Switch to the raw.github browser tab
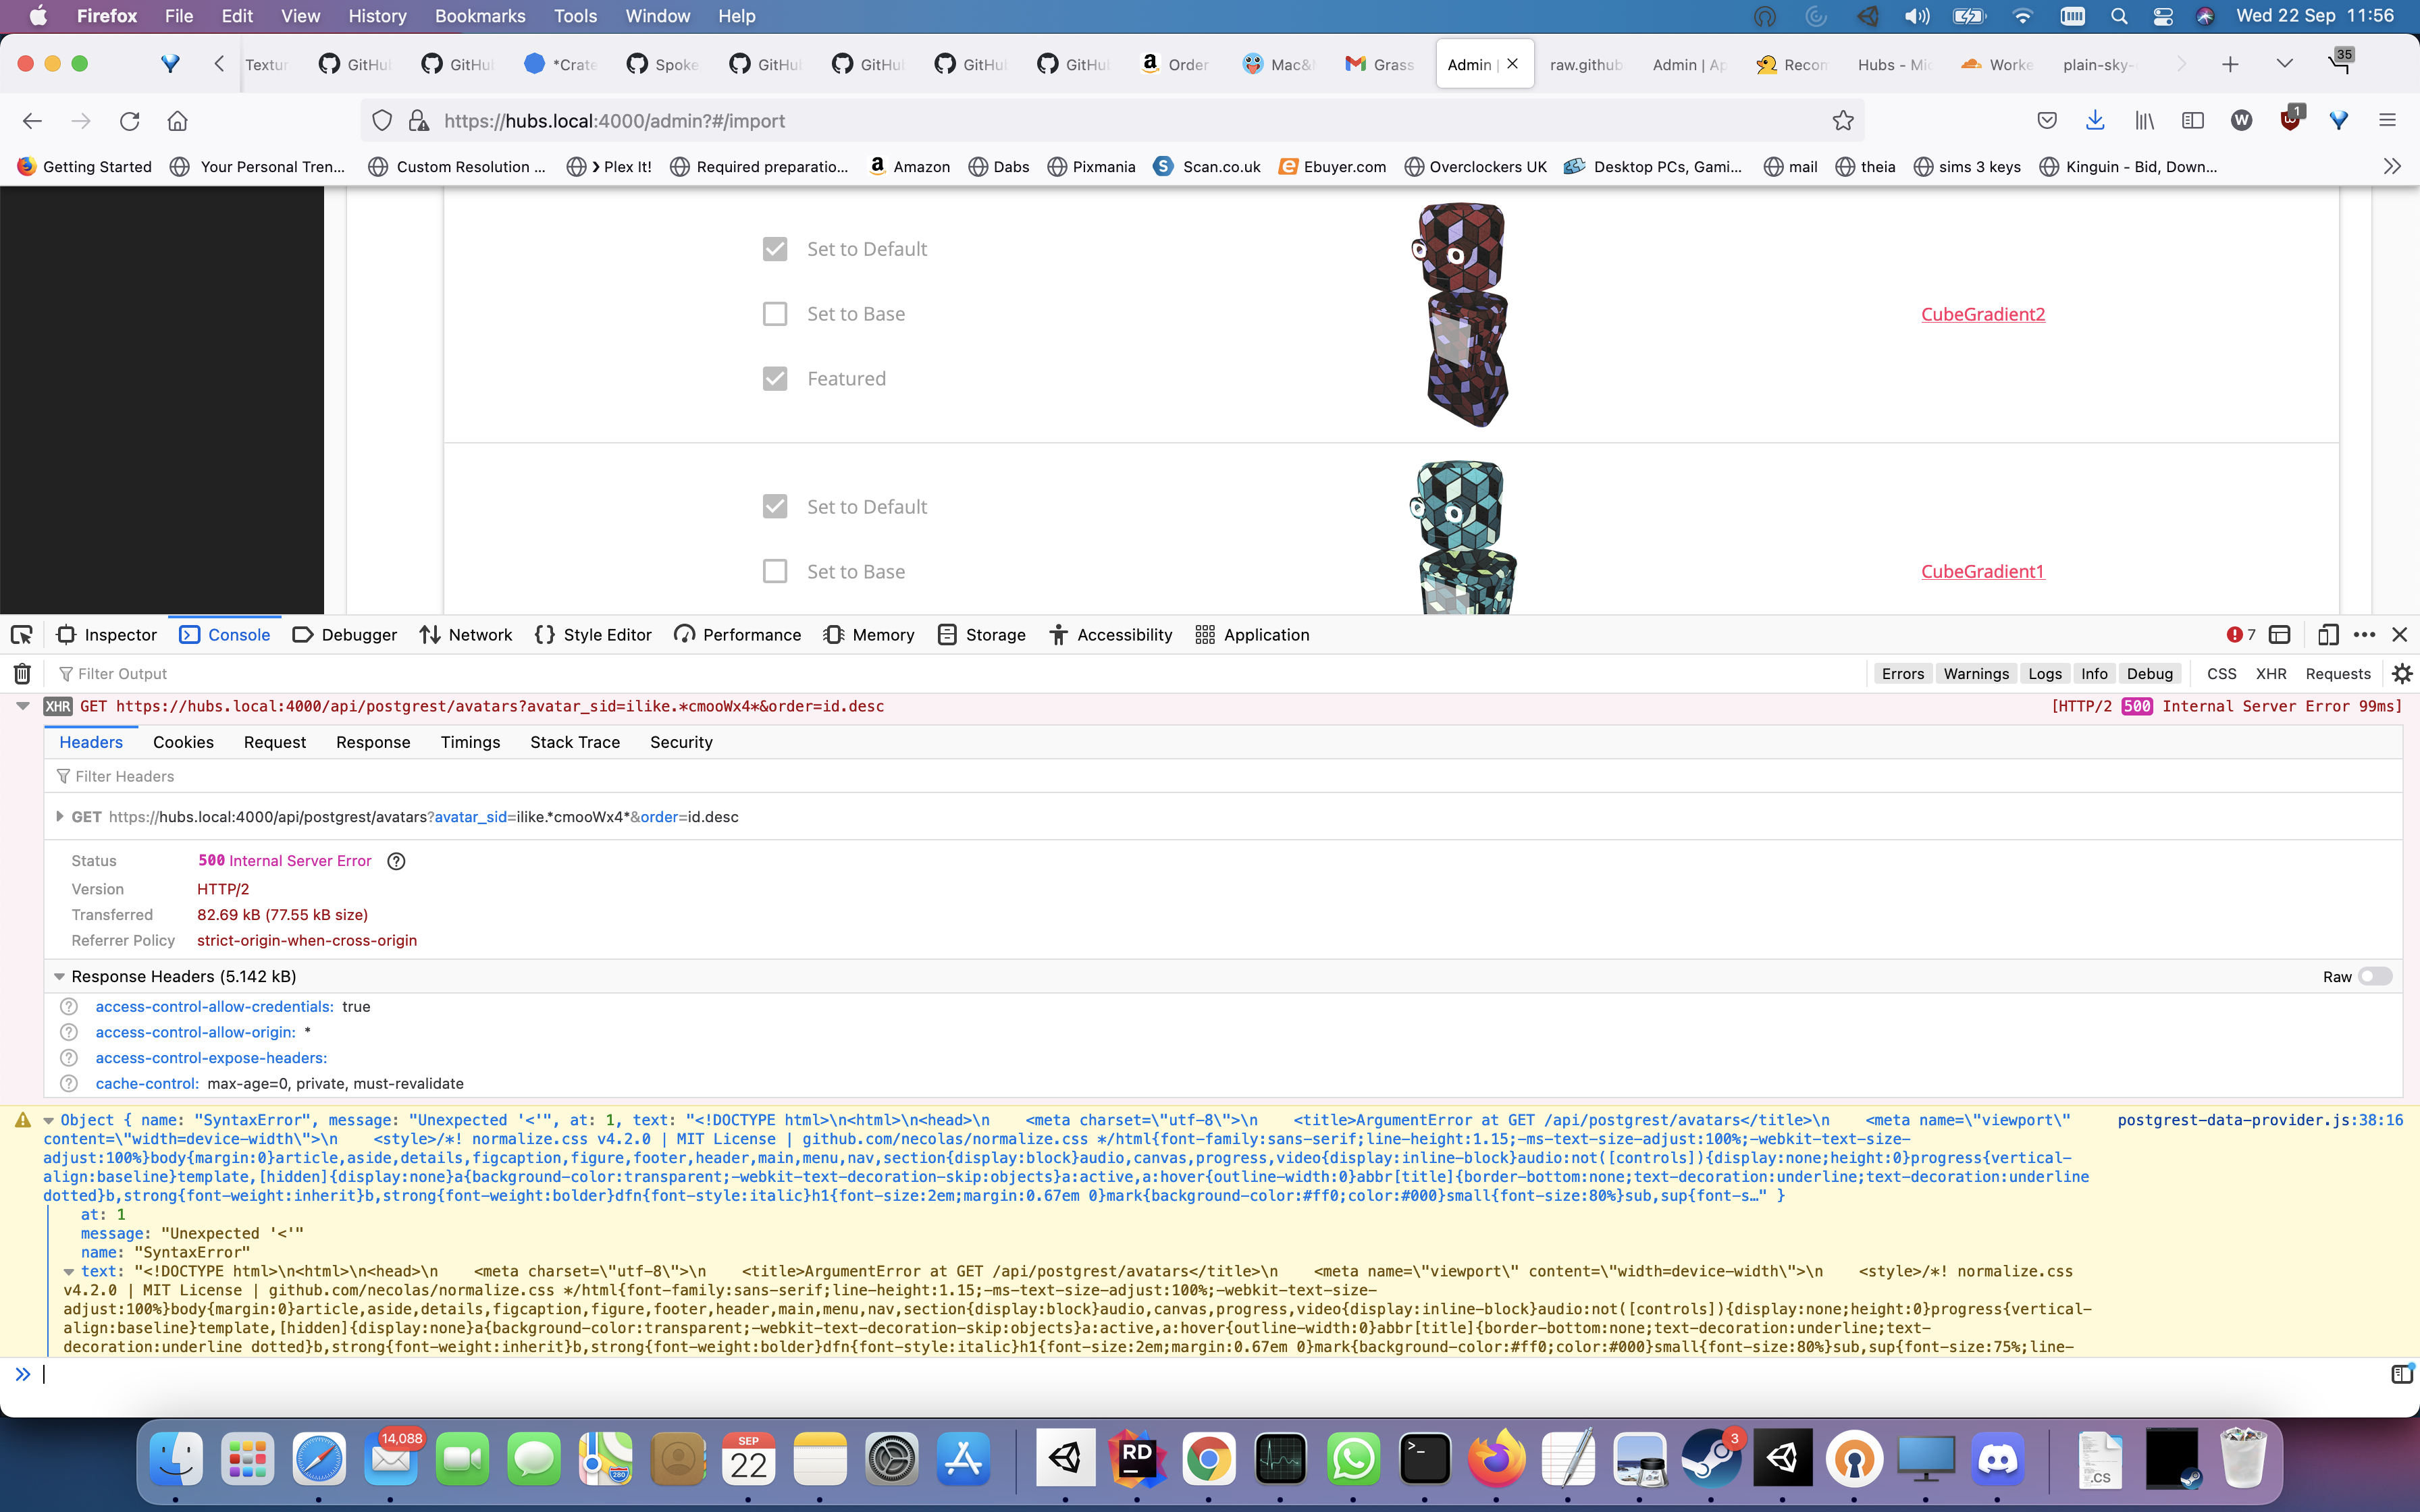The width and height of the screenshot is (2420, 1512). coord(1585,65)
